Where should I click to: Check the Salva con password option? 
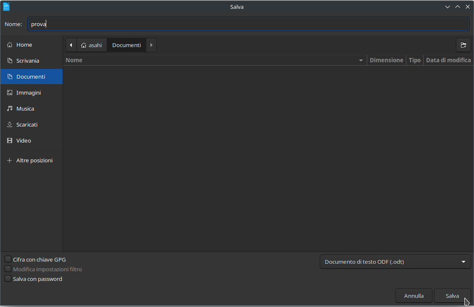tap(8, 279)
